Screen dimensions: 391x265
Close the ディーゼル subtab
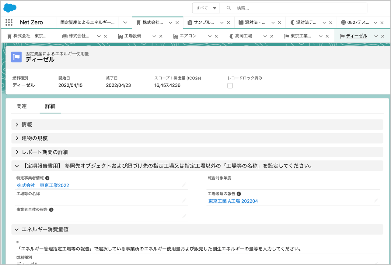[383, 36]
